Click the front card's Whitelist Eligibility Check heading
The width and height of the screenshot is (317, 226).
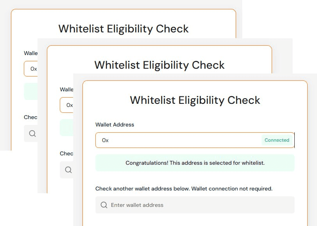(x=195, y=100)
